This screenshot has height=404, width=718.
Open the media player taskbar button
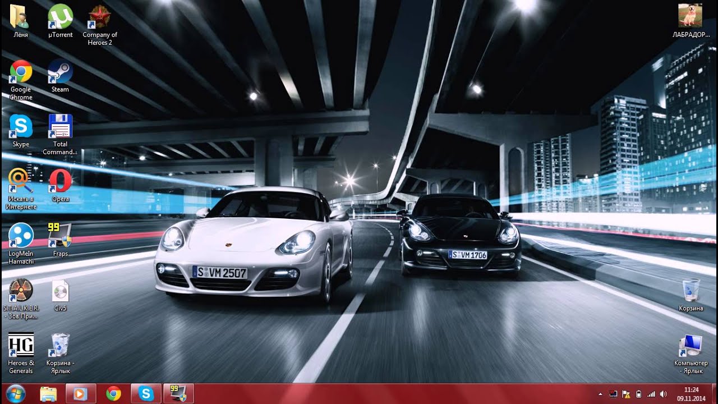point(81,393)
